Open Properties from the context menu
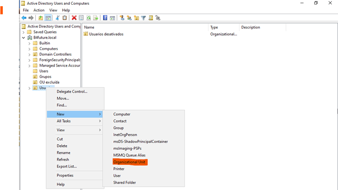 point(75,175)
